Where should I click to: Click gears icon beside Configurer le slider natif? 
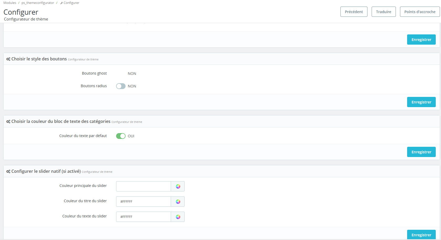pos(8,171)
